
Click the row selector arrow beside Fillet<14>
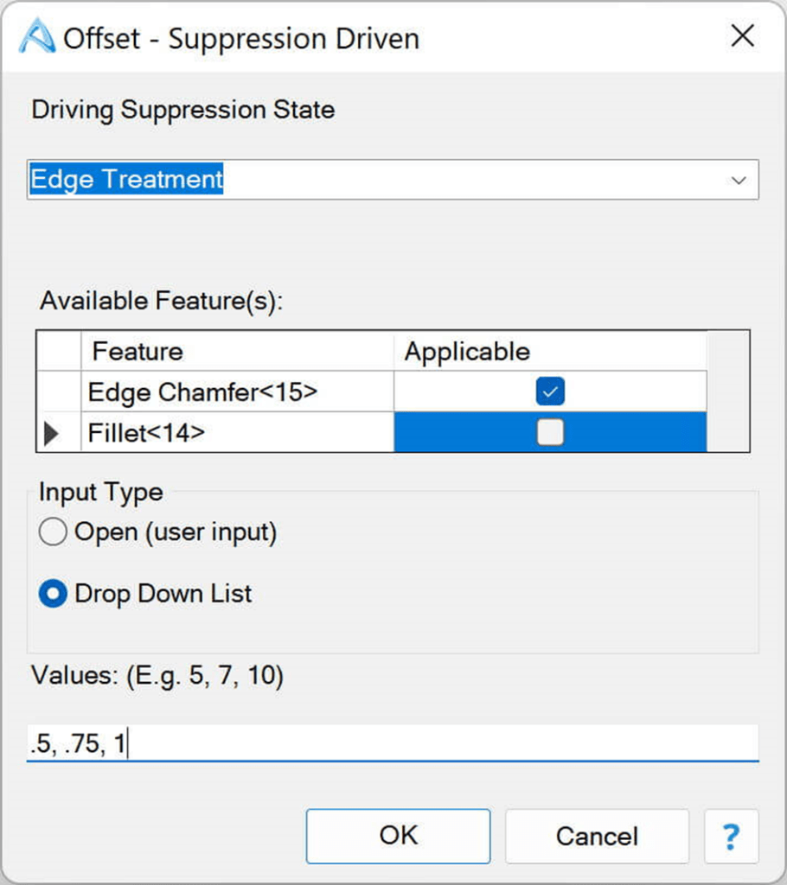coord(51,432)
